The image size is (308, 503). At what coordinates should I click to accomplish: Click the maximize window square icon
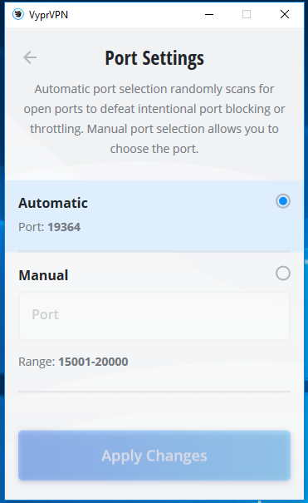247,14
